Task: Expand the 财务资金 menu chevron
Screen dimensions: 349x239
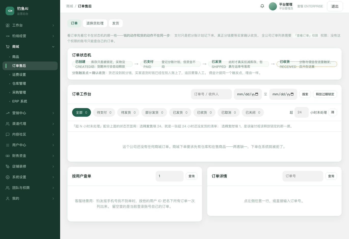Action: (53, 156)
